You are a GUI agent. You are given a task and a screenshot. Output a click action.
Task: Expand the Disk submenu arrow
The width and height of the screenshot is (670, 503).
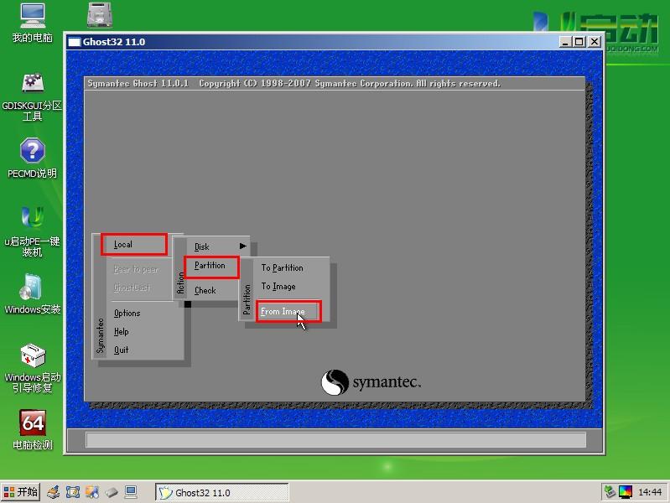(x=243, y=246)
